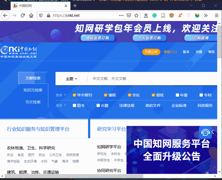This screenshot has width=222, height=180.
Task: Click the vertical scrollbar thumb
Action: click(219, 42)
